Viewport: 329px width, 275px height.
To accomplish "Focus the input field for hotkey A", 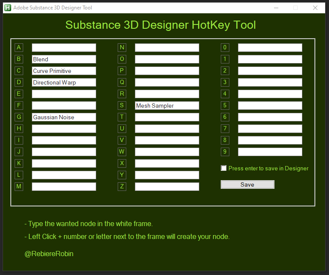I will [x=64, y=48].
